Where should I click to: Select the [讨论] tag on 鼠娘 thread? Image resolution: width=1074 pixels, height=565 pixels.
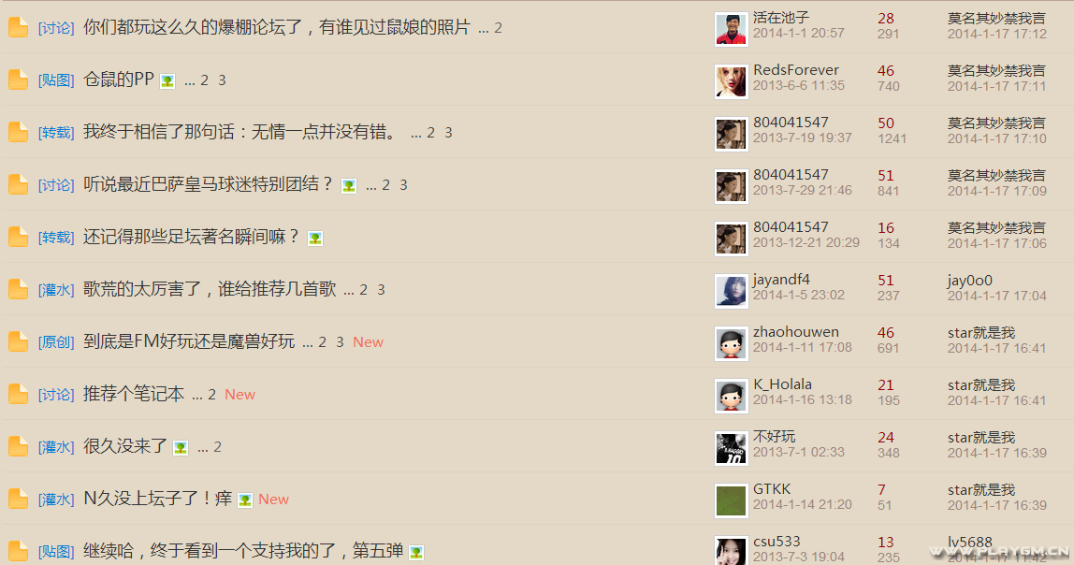point(56,28)
